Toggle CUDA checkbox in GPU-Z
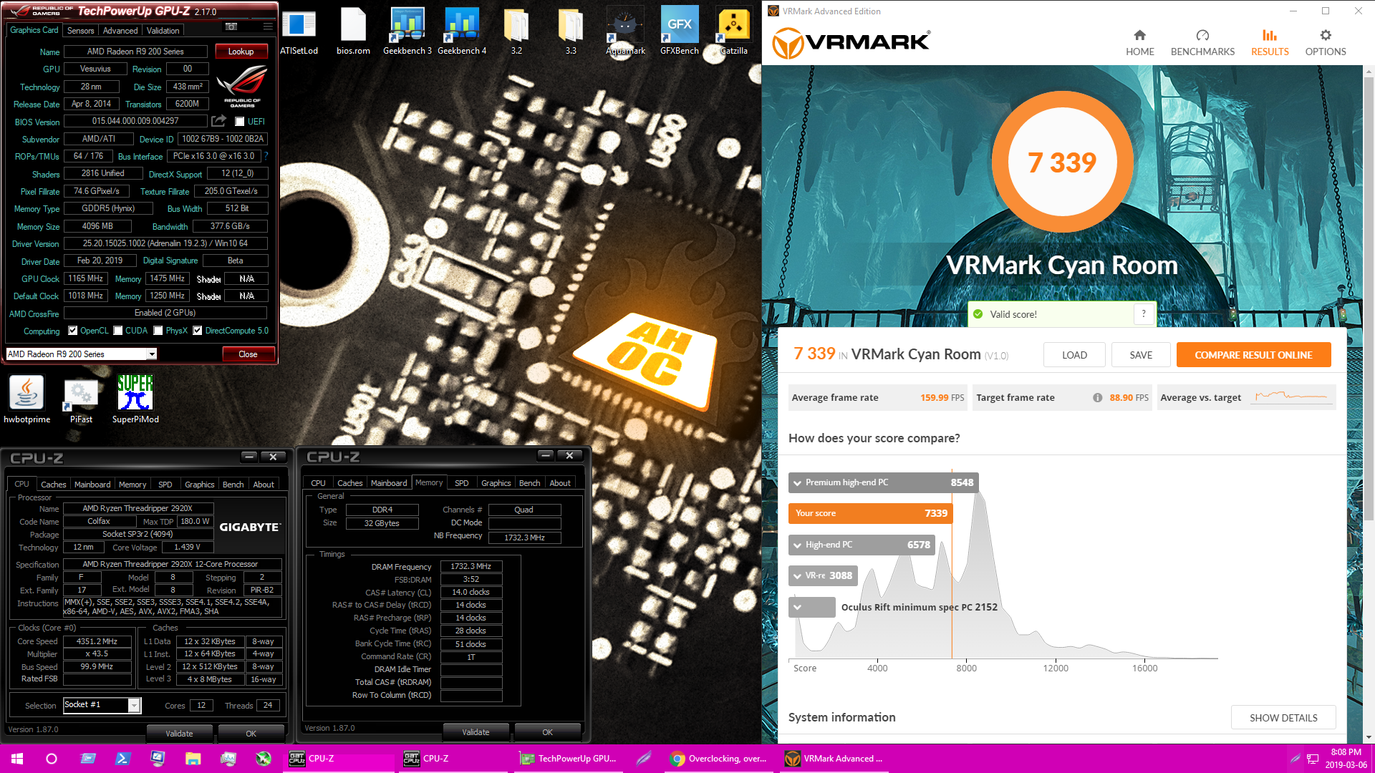Screen dimensions: 1375x773 [x=118, y=331]
